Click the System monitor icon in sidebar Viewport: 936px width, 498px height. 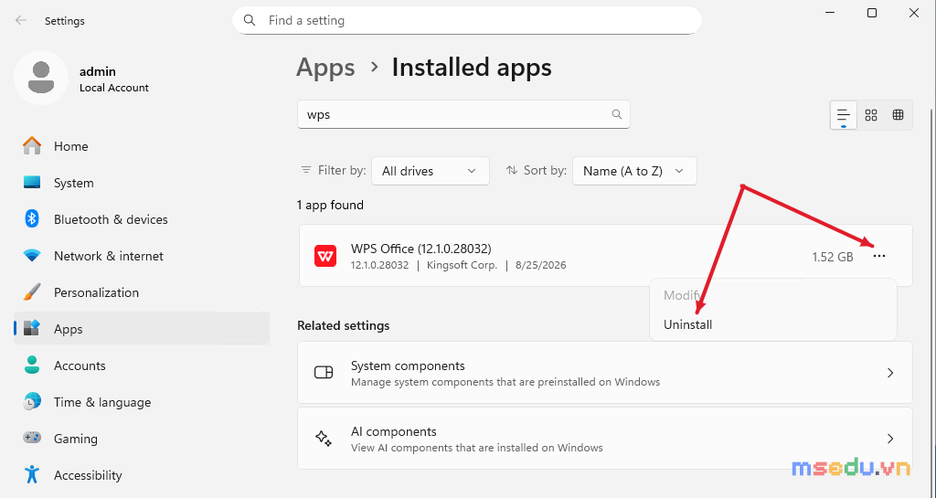(x=32, y=183)
